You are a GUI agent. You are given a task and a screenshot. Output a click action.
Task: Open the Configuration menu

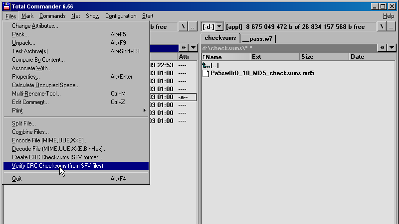121,16
